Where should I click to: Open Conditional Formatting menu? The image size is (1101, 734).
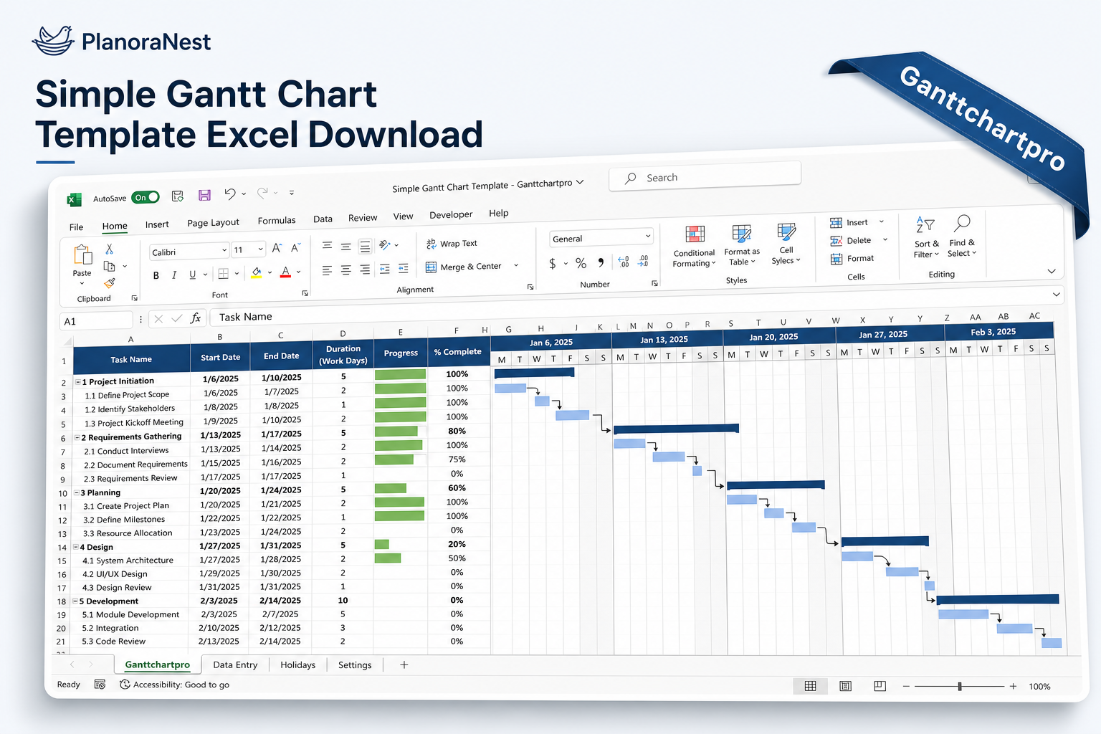pos(694,246)
